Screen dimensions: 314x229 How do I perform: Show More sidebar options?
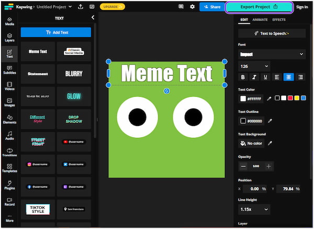coord(9,219)
